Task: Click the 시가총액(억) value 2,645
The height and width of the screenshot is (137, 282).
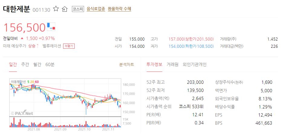Action: click(198, 99)
